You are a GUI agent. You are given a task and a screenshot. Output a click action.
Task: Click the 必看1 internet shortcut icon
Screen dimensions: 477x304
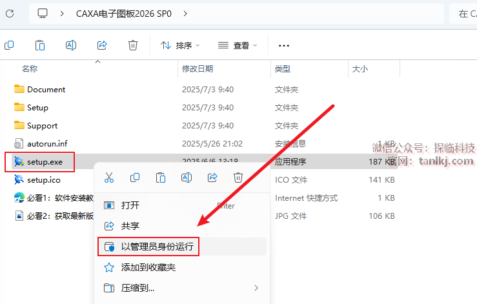19,198
